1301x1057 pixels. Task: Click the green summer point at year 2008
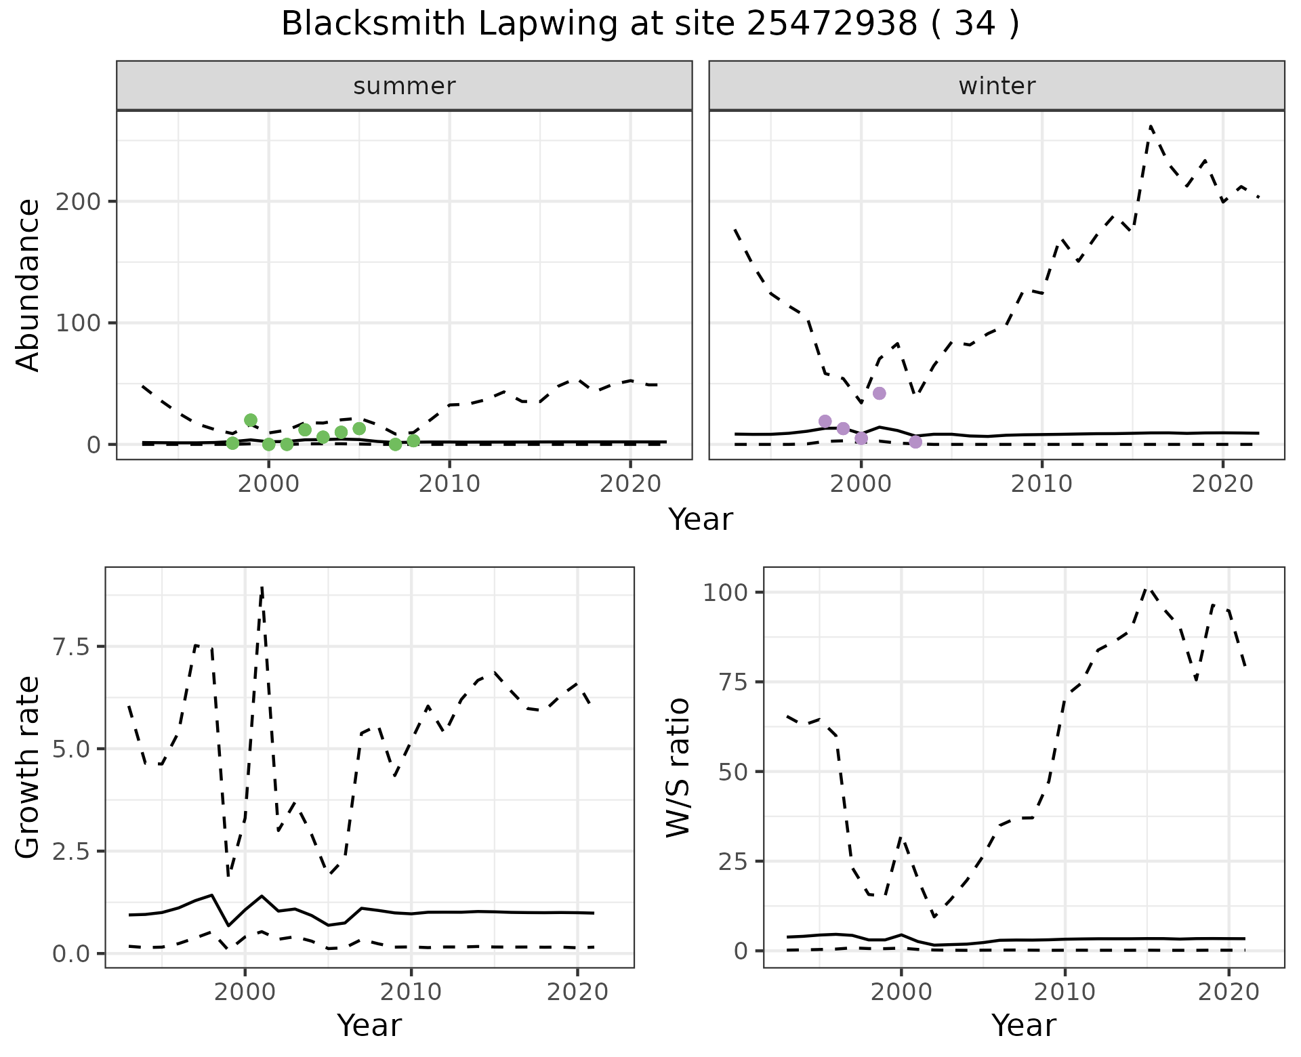click(413, 441)
